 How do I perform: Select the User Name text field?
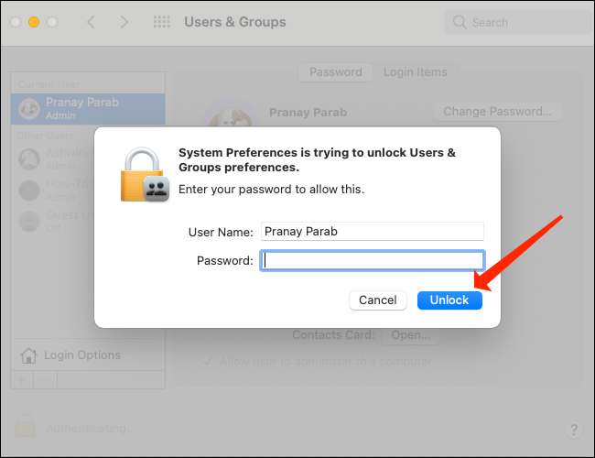click(x=373, y=231)
